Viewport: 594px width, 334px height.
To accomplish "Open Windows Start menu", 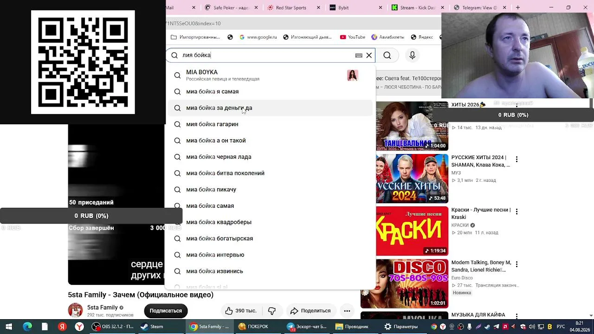I will 8,327.
